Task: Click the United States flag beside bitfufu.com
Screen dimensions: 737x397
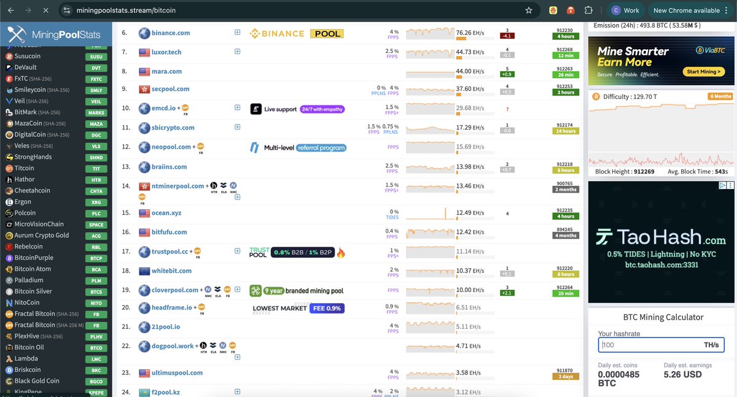Action: (x=144, y=233)
